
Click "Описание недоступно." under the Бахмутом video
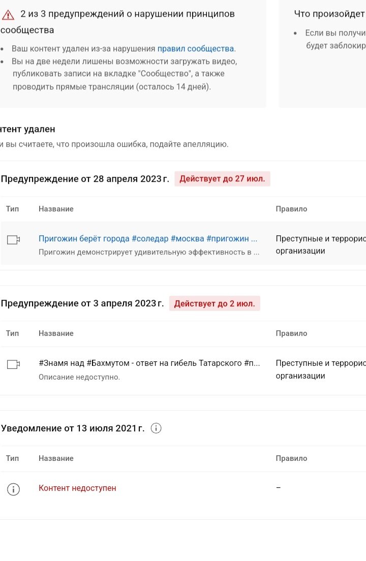(79, 377)
